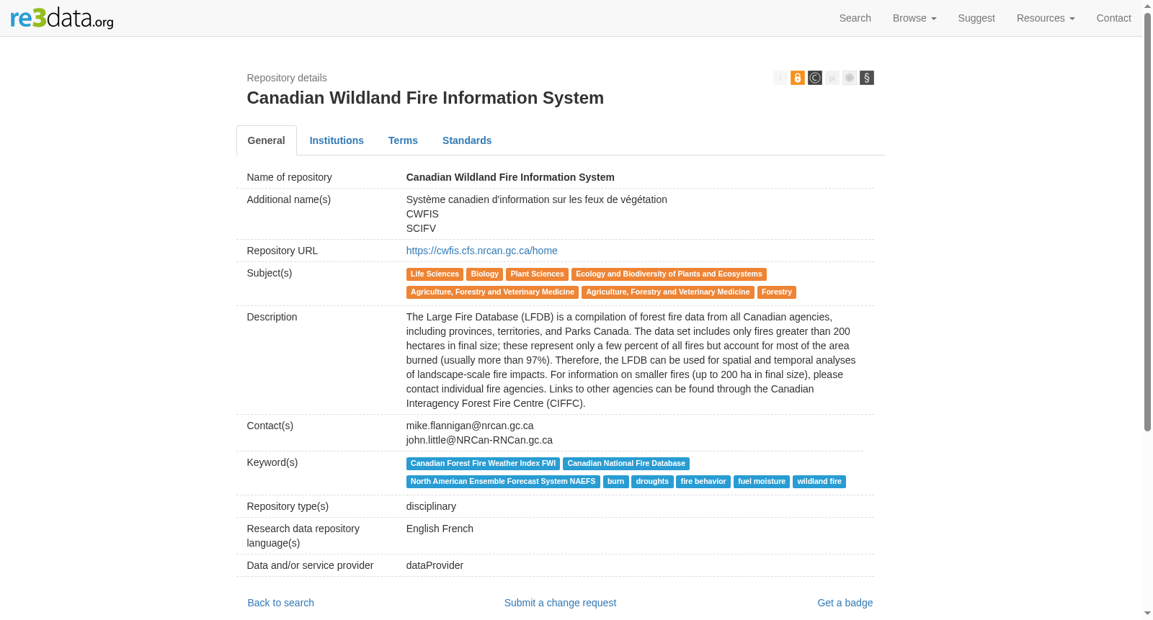The image size is (1153, 620).
Task: Click the scrollbar up arrow
Action: pyautogui.click(x=1147, y=5)
